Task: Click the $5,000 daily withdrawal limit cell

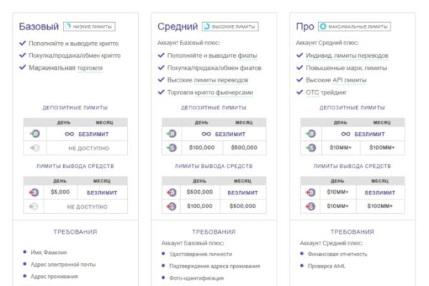Action: click(59, 192)
